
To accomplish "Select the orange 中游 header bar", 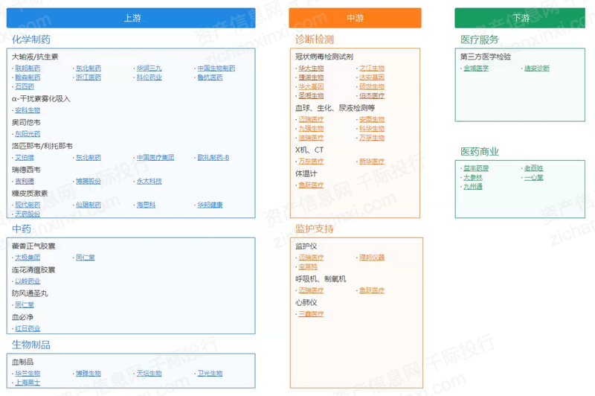I will pyautogui.click(x=356, y=18).
